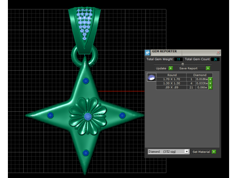Click the Round column header
Screen dimensions: 237x178
click(x=171, y=75)
